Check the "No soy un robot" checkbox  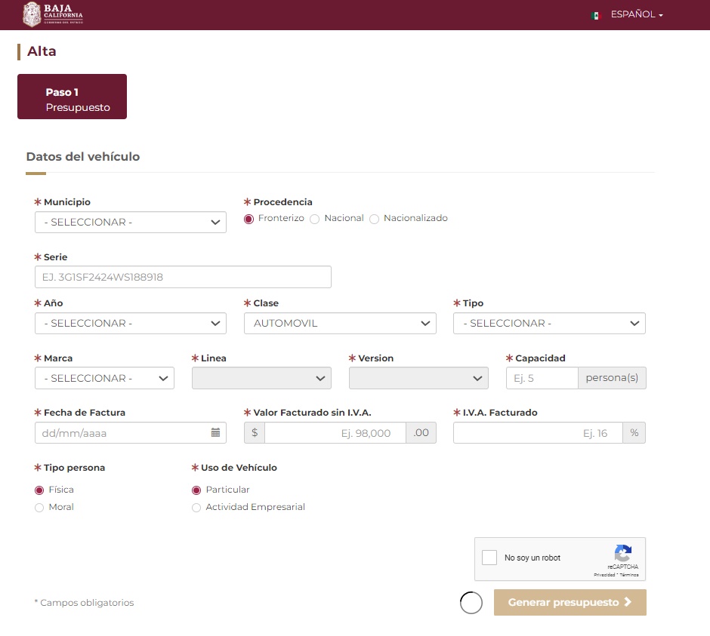point(489,558)
